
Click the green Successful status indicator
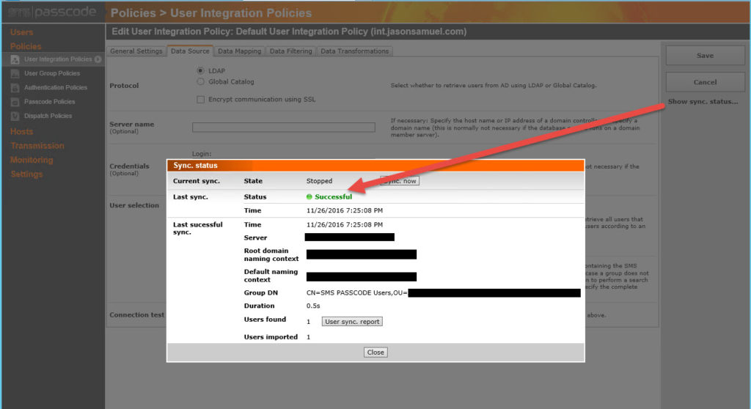[x=309, y=196]
